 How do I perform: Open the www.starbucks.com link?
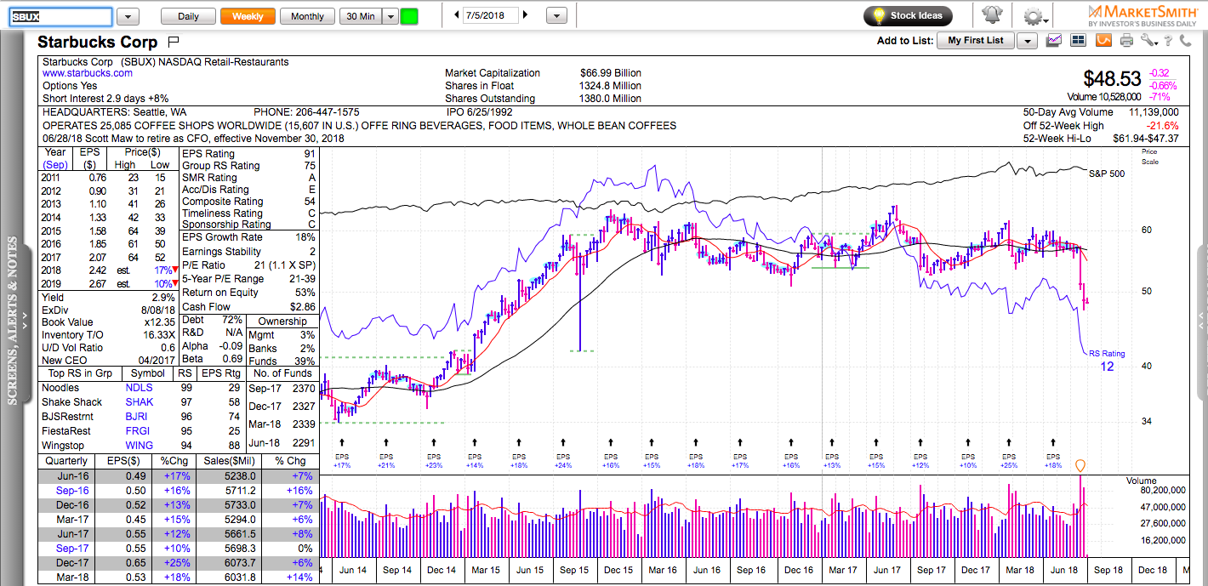coord(88,73)
